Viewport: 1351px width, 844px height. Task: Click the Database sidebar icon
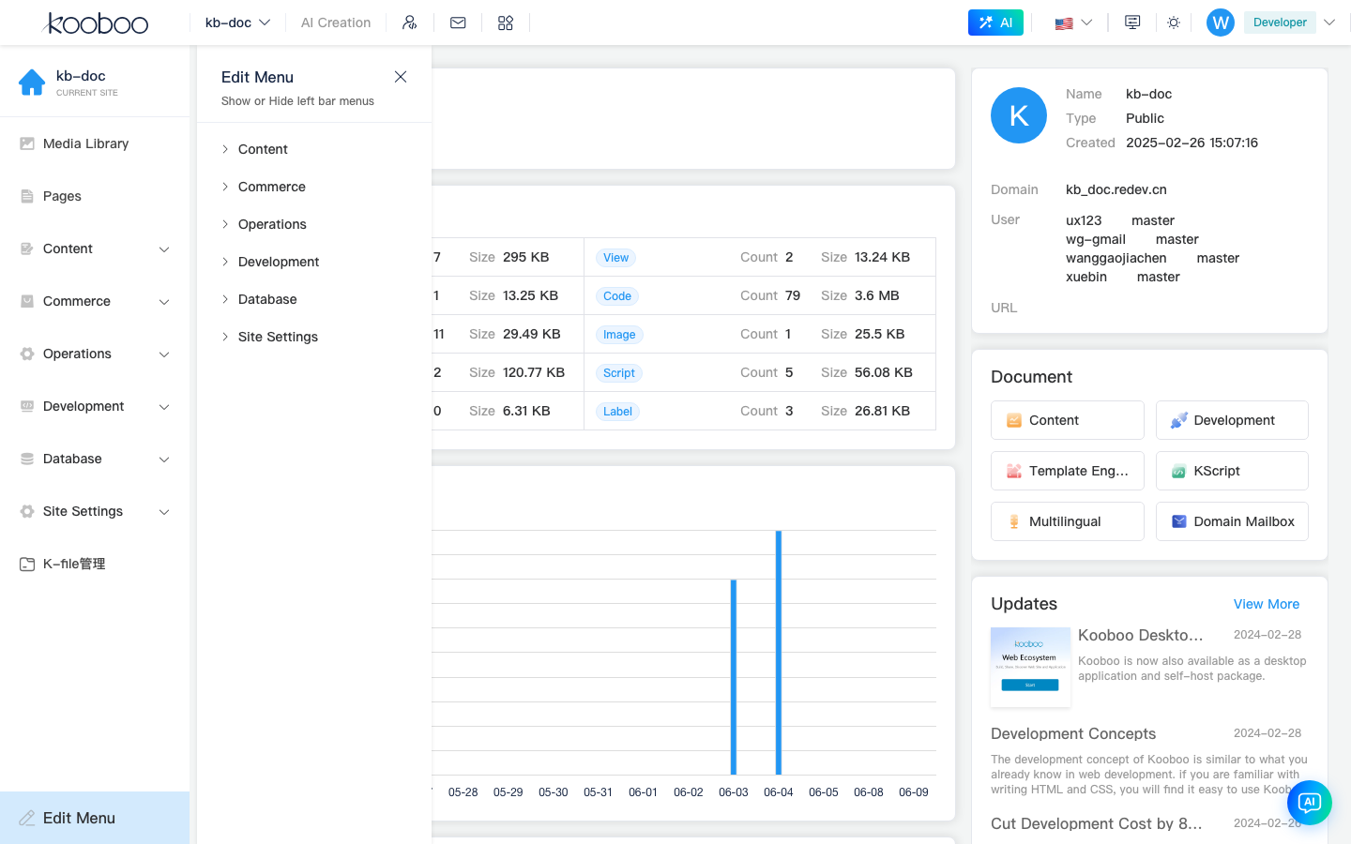click(x=27, y=459)
